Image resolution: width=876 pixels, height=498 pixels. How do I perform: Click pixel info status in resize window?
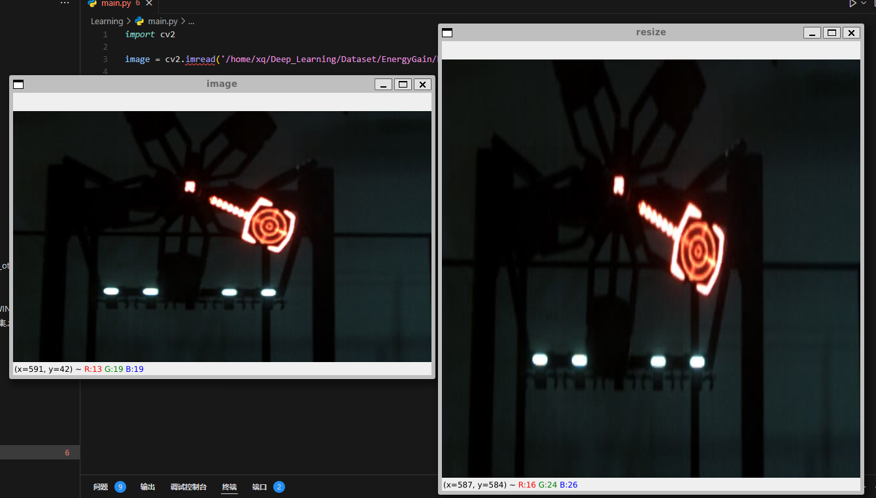point(510,485)
